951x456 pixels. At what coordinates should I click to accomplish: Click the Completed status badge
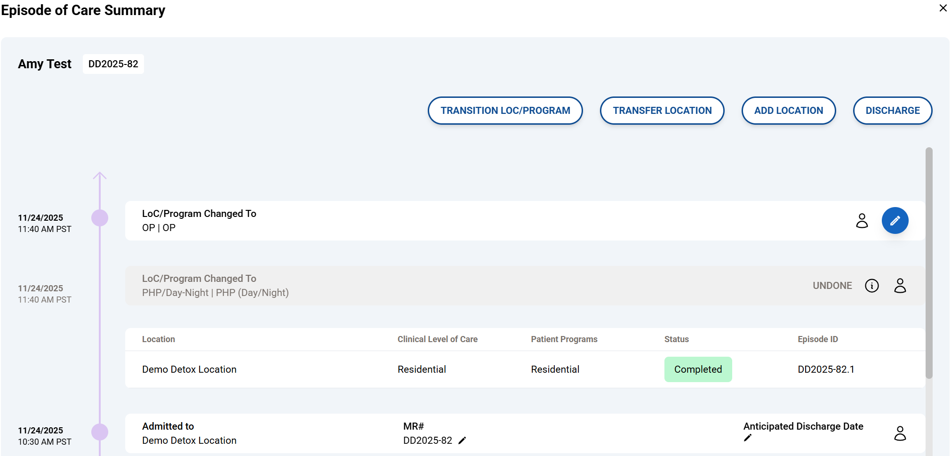698,369
